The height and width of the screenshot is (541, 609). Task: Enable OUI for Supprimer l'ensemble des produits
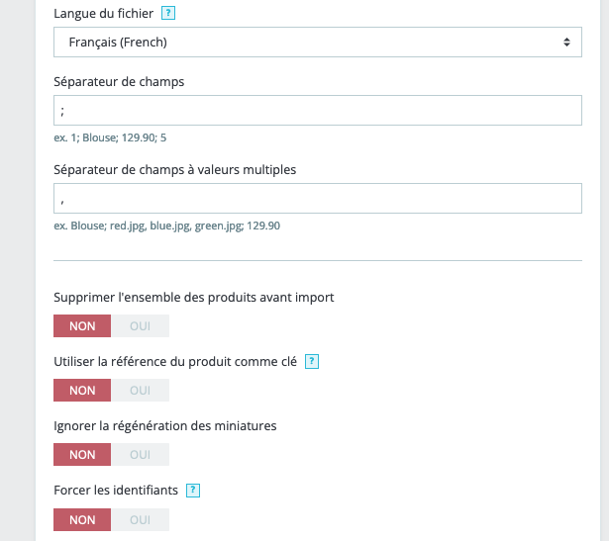140,325
